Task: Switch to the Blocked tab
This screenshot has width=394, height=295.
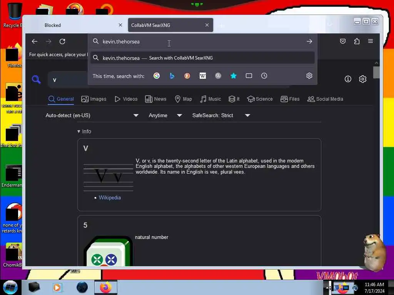Action: point(75,25)
